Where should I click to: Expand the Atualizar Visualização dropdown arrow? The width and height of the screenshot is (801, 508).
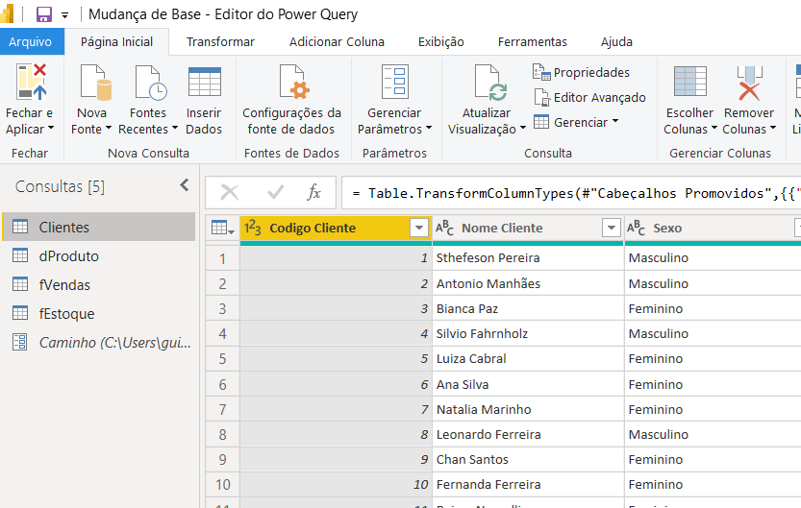[x=522, y=128]
